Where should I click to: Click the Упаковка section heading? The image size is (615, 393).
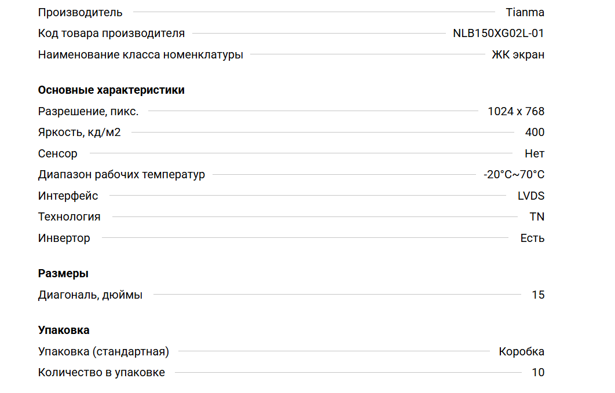point(64,330)
